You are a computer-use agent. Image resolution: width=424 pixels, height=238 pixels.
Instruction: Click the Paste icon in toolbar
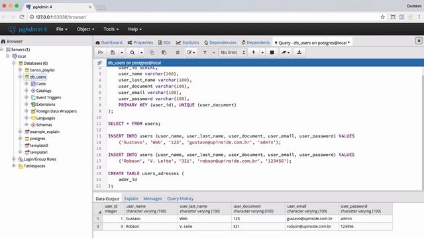[x=164, y=52]
